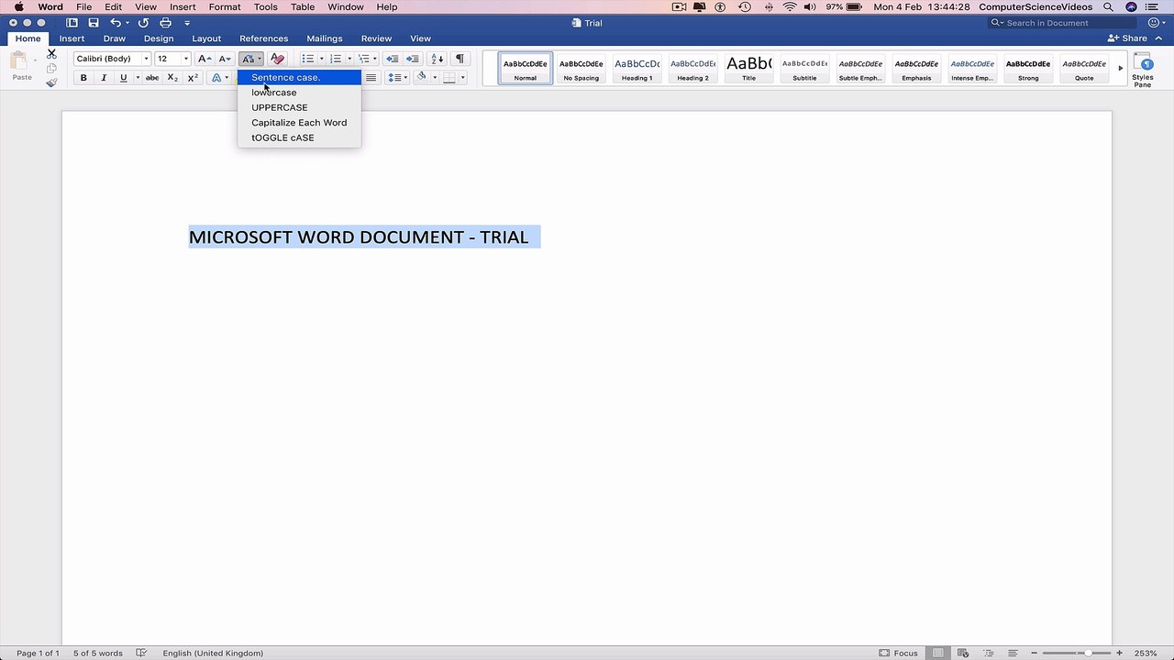
Task: Switch to the Insert ribbon tab
Action: (x=72, y=38)
